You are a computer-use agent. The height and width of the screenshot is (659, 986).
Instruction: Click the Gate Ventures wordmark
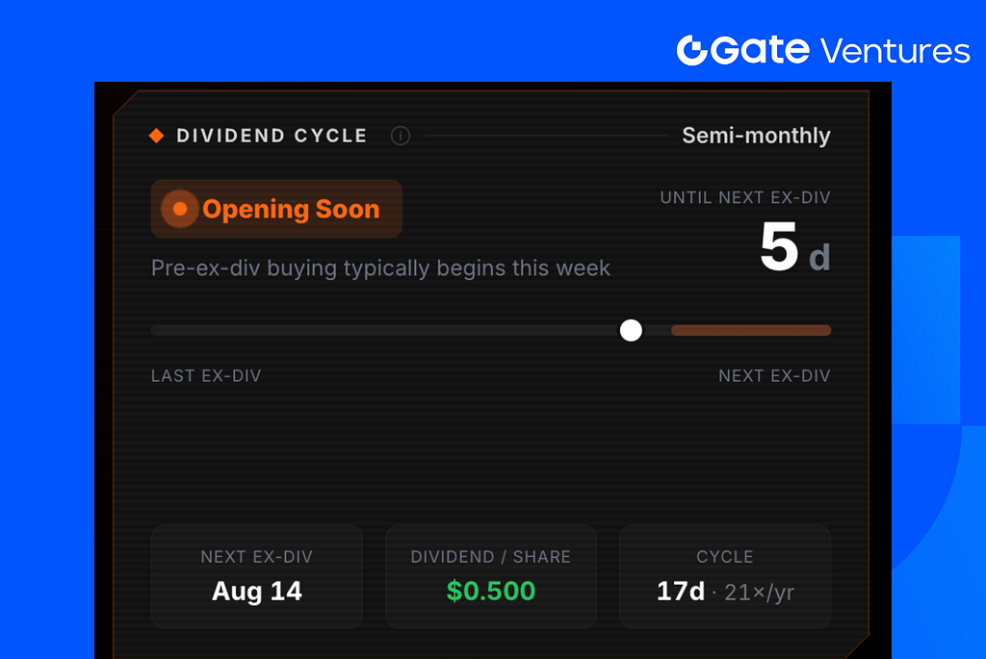click(824, 50)
